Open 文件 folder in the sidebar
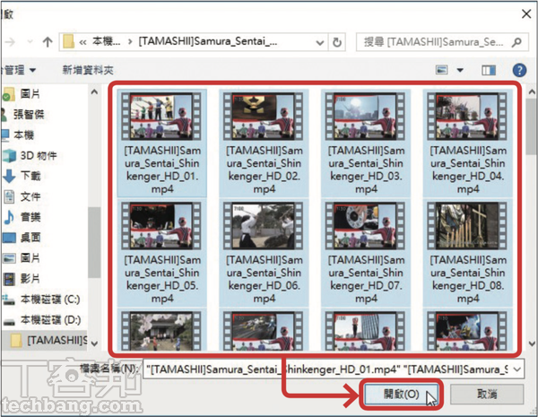 click(30, 196)
